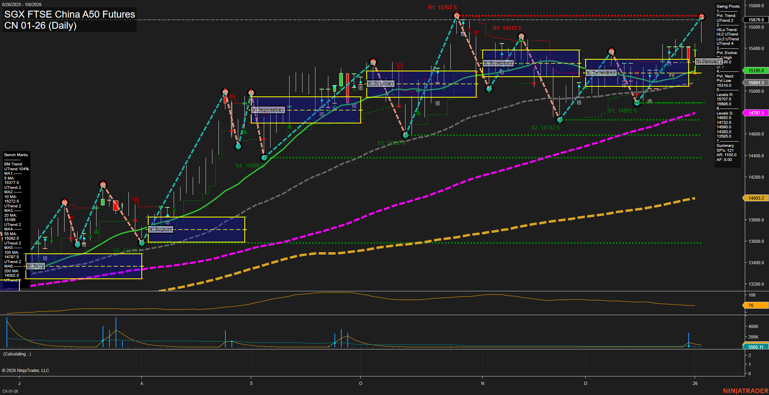Click the teal 5565.11 volume indicator marker
This screenshot has width=769, height=395.
tap(756, 347)
